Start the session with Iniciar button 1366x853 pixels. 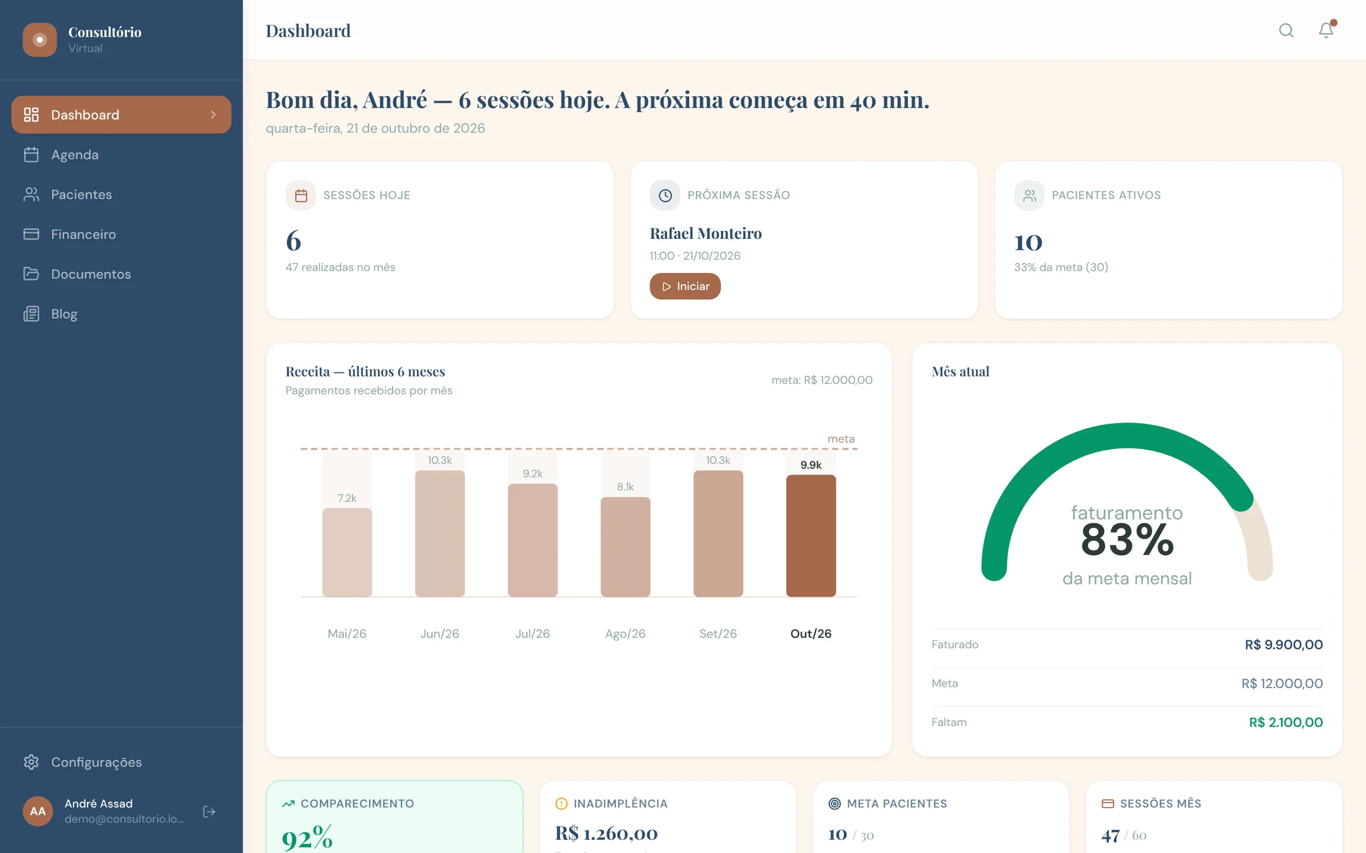pos(685,286)
